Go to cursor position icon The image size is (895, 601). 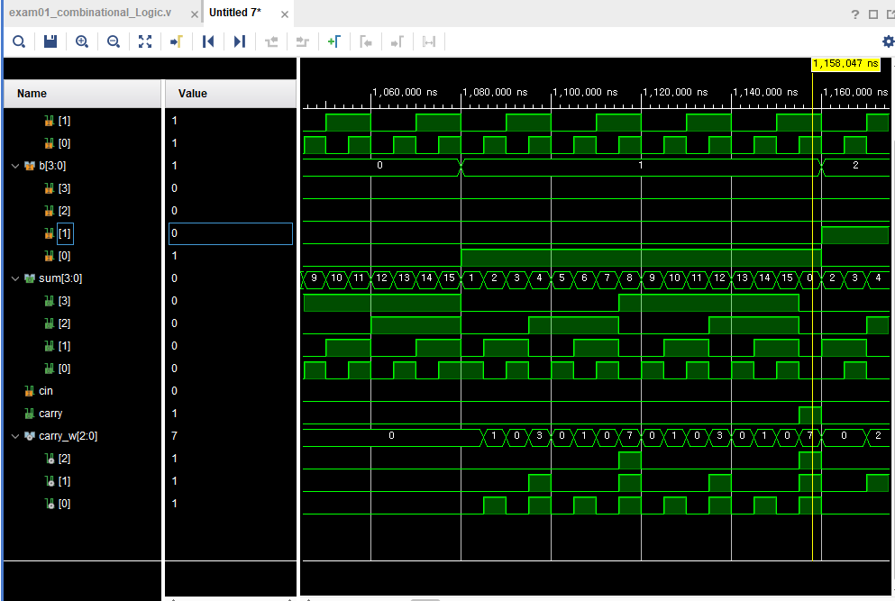(177, 41)
